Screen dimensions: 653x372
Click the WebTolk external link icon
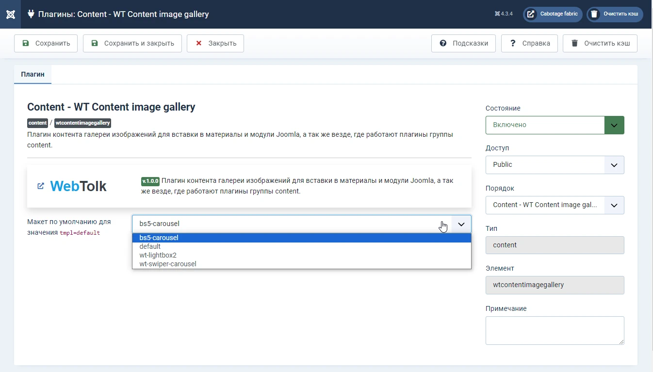[41, 186]
